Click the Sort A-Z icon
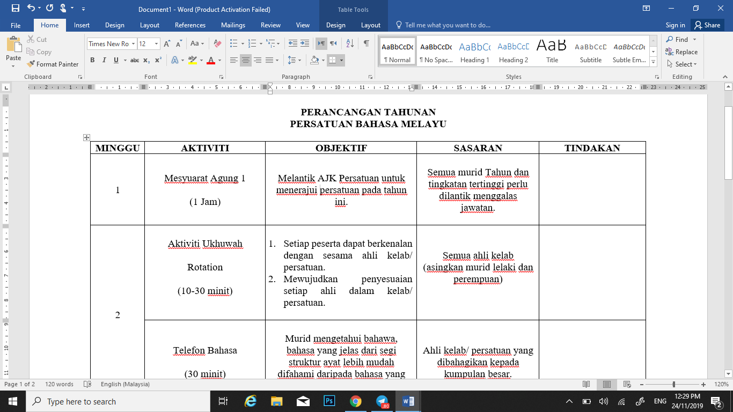 350,44
